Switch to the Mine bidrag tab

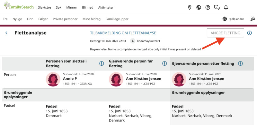click(92, 19)
